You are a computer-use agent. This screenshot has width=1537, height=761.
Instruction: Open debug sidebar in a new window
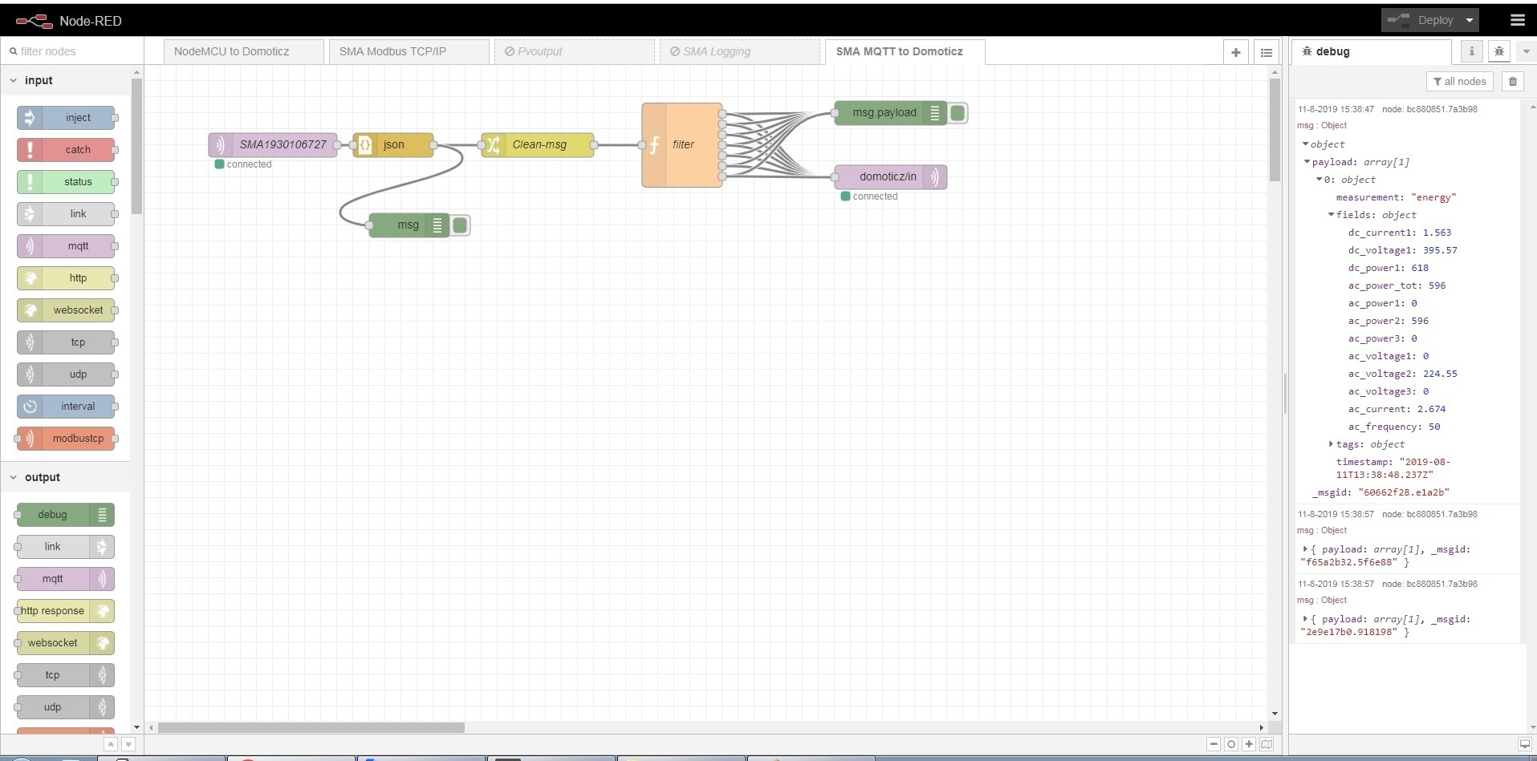pyautogui.click(x=1524, y=744)
